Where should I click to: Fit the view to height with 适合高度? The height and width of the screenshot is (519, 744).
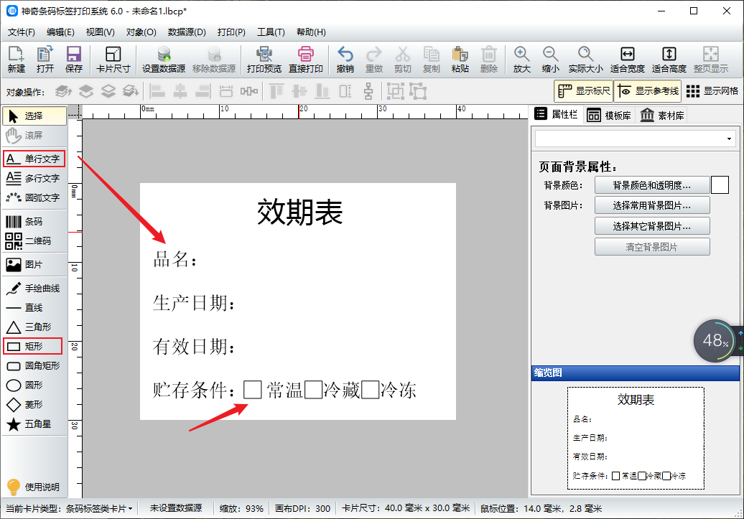669,60
